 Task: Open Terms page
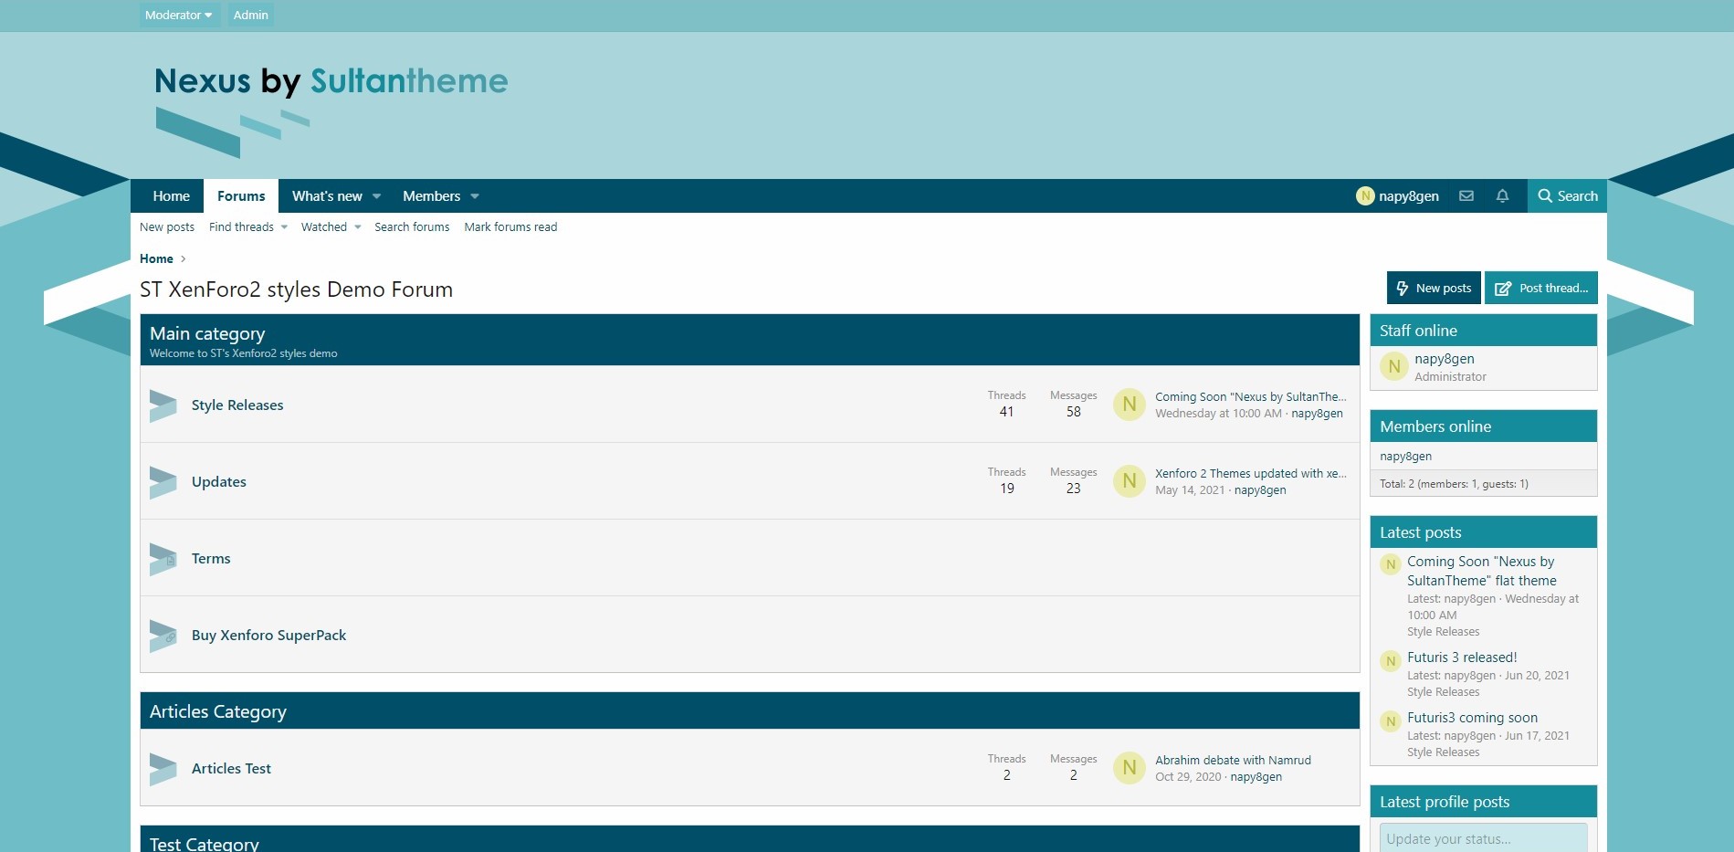211,559
